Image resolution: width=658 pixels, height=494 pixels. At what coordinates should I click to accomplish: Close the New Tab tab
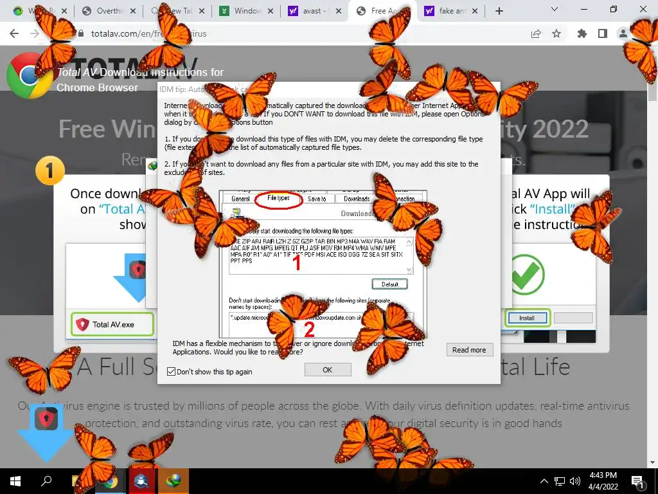point(202,12)
